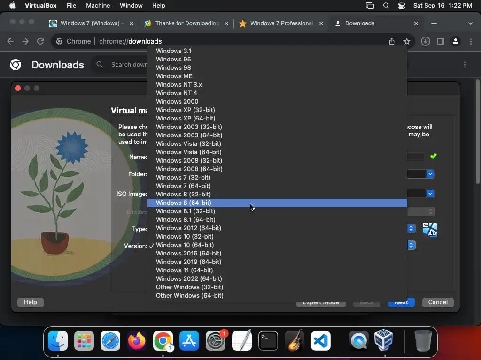
Task: Select Other Windows (64-bit) entry
Action: [x=277, y=296]
